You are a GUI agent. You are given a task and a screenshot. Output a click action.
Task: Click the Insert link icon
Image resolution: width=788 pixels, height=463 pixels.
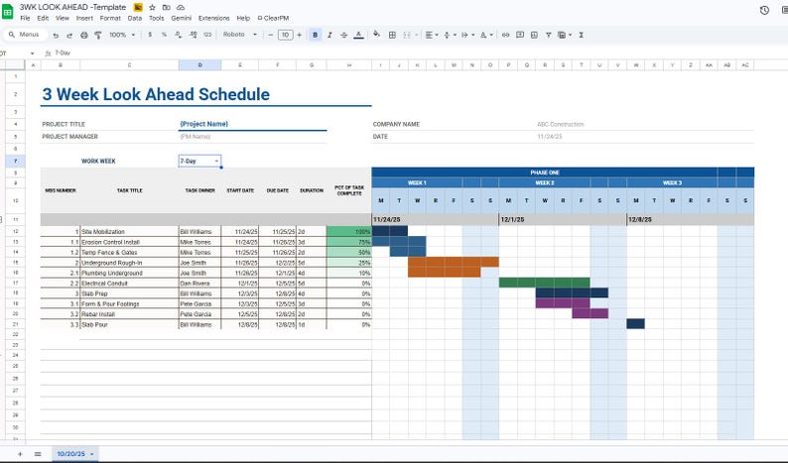(x=505, y=35)
